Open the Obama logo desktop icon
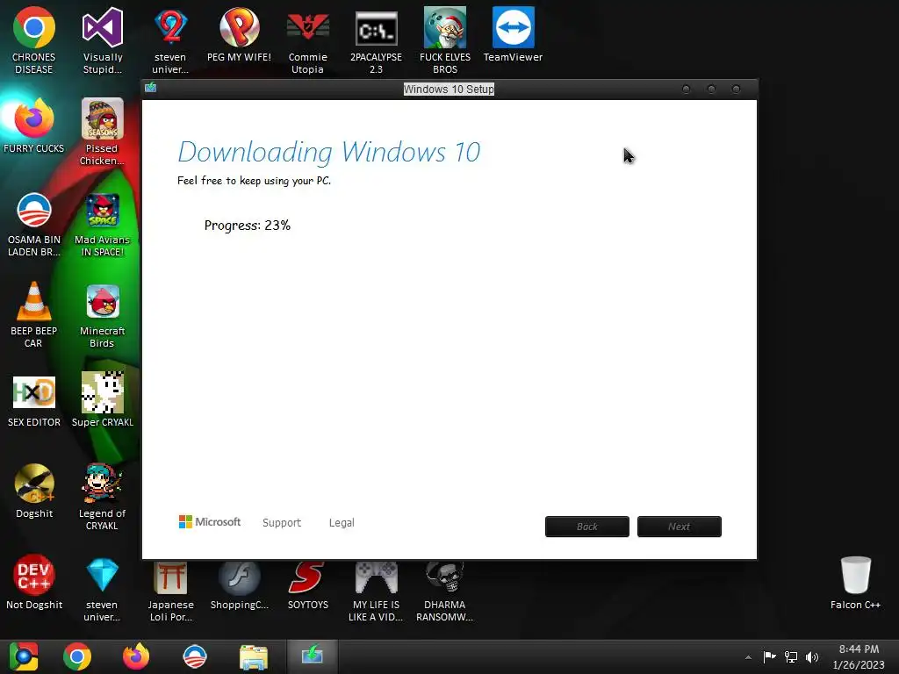 click(x=34, y=211)
